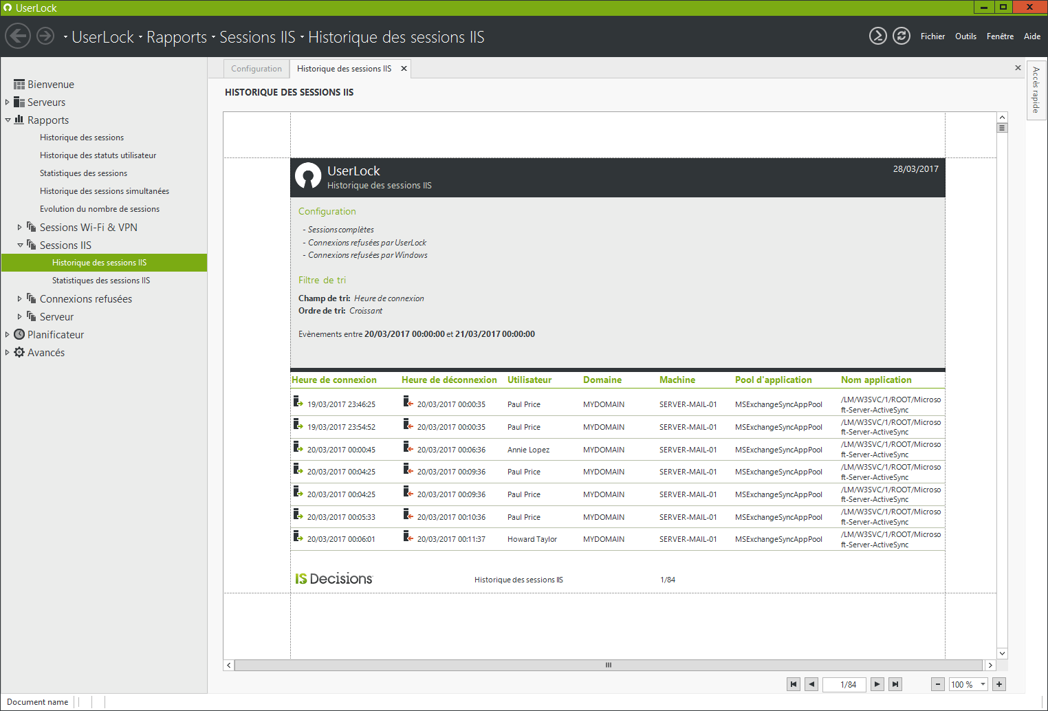Open Historique des statuts utilisateur report
This screenshot has height=711, width=1048.
point(98,155)
